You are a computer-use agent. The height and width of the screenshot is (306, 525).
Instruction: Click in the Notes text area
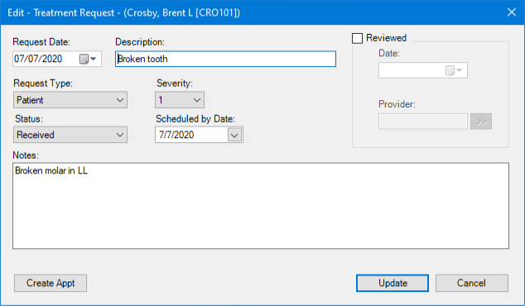(x=261, y=206)
